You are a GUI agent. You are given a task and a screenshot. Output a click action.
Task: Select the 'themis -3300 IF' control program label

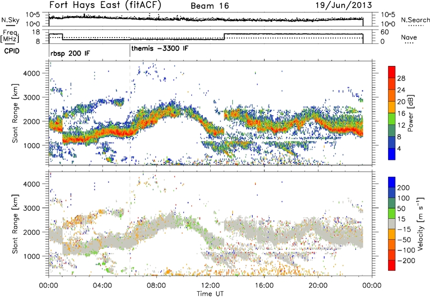[160, 48]
